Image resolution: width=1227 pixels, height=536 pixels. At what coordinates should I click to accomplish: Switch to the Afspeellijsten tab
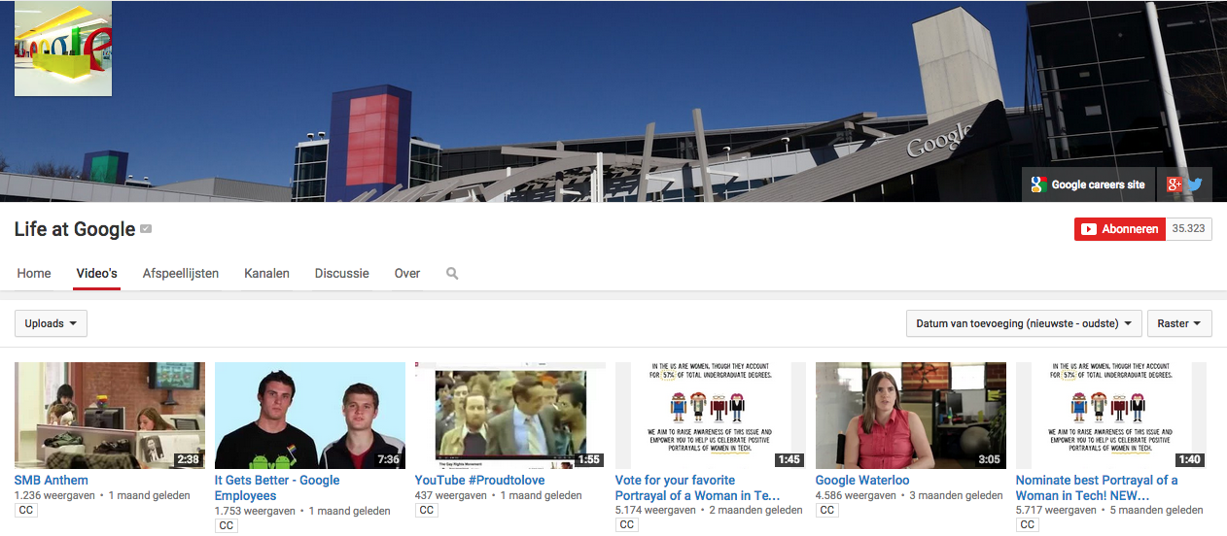(181, 274)
